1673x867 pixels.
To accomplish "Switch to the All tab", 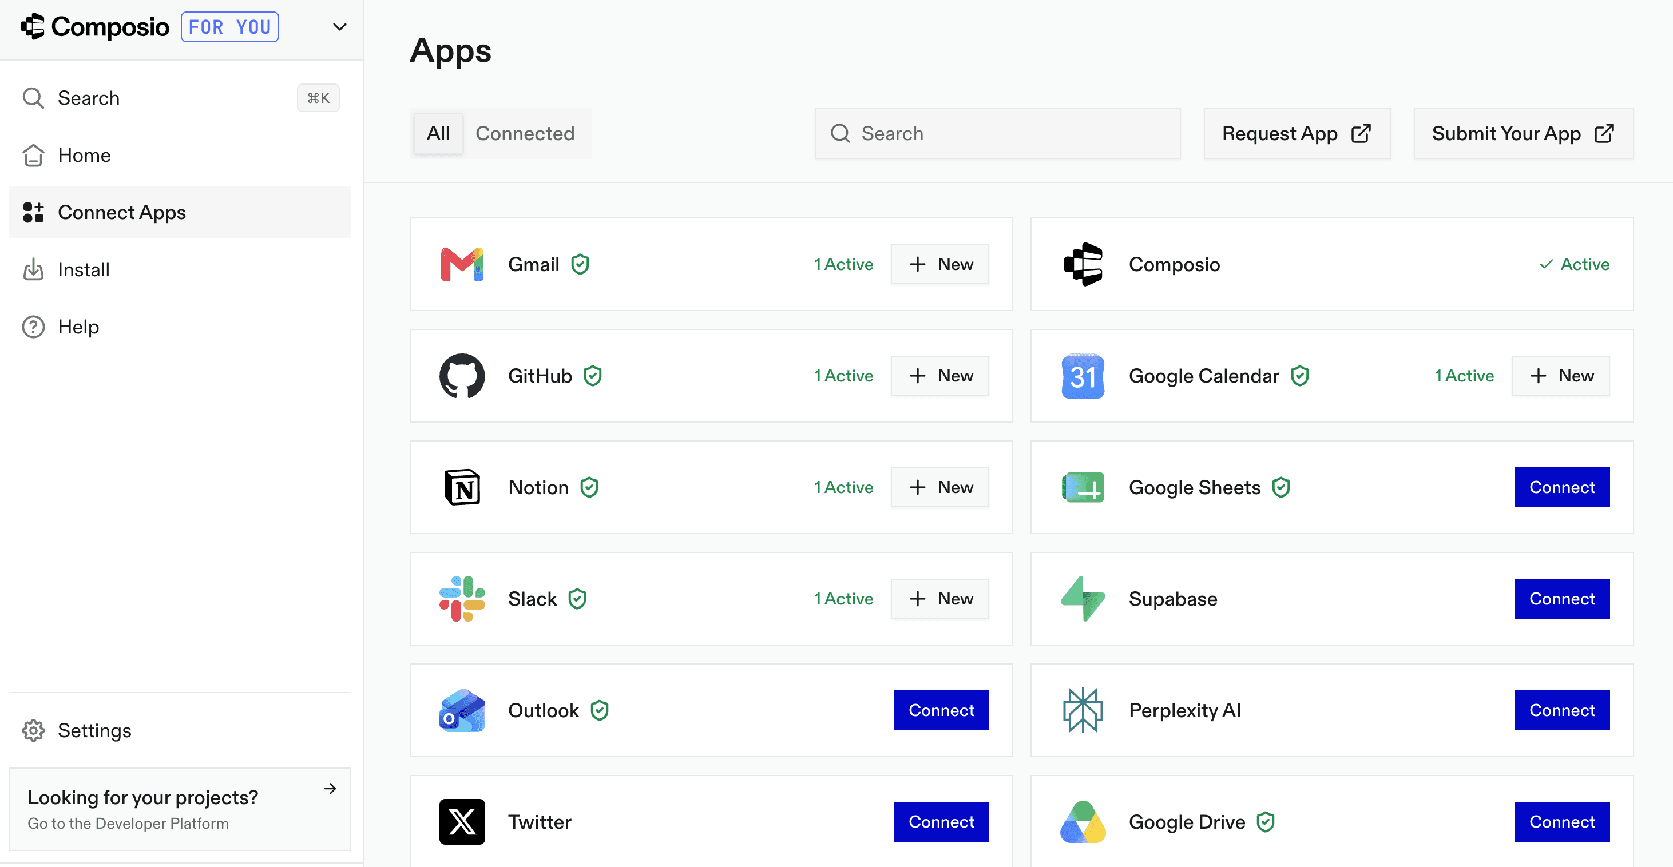I will 438,133.
